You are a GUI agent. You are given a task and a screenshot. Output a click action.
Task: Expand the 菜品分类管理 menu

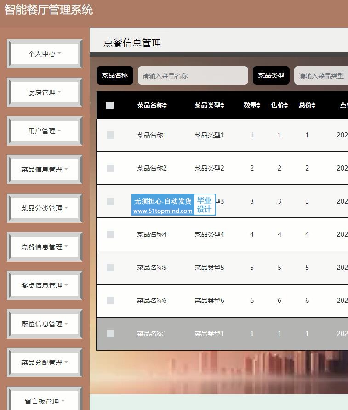pyautogui.click(x=45, y=208)
